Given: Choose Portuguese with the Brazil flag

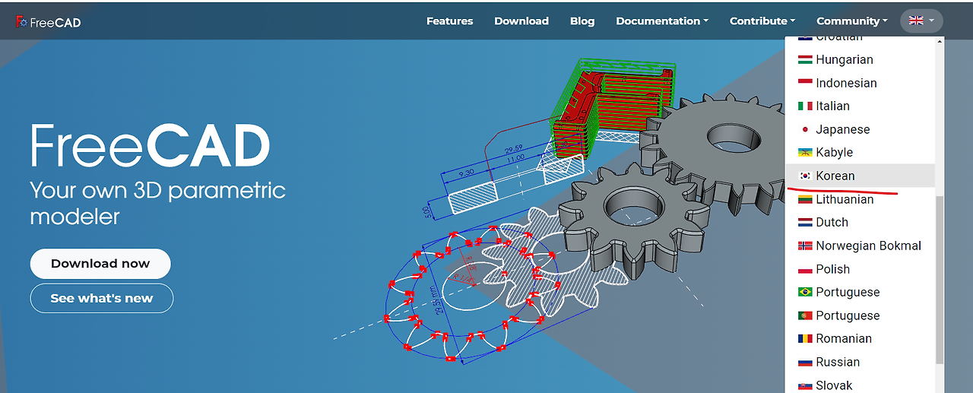Looking at the screenshot, I should pos(860,292).
